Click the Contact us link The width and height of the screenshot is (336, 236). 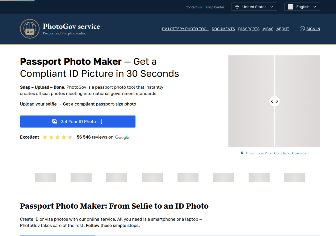(x=194, y=7)
